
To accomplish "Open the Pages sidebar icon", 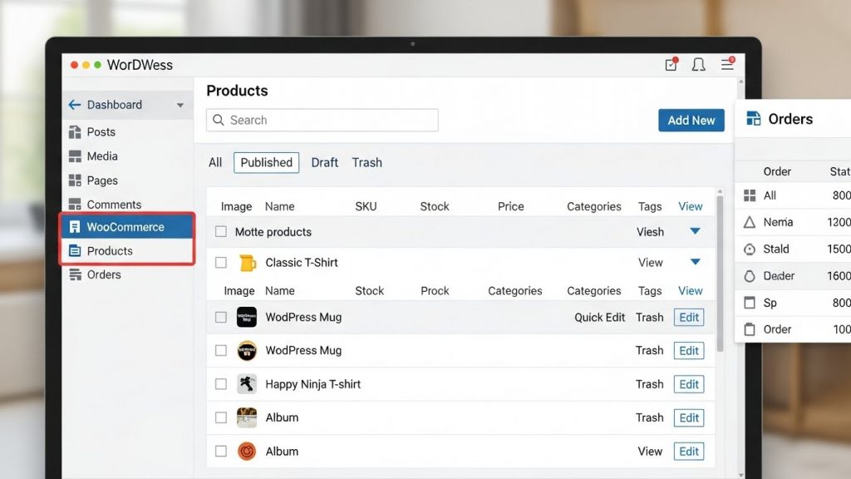I will coord(75,180).
